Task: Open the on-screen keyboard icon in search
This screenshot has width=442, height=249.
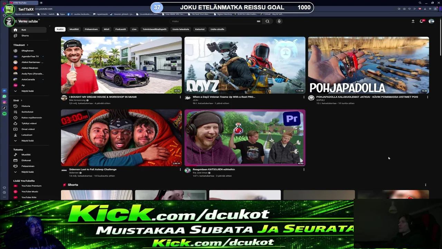Action: [258, 21]
